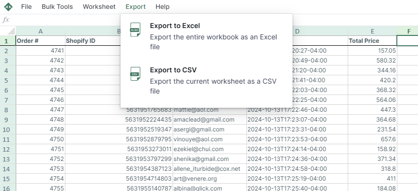Click order number cell 4741
The image size is (418, 191).
[x=40, y=51]
